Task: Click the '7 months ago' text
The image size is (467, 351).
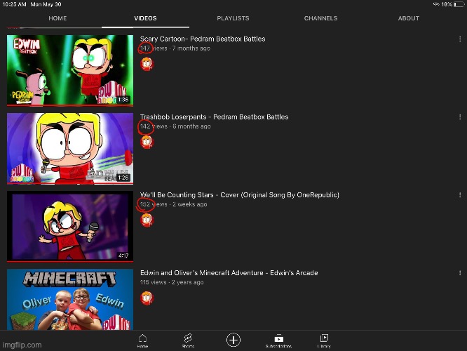Action: [x=191, y=48]
